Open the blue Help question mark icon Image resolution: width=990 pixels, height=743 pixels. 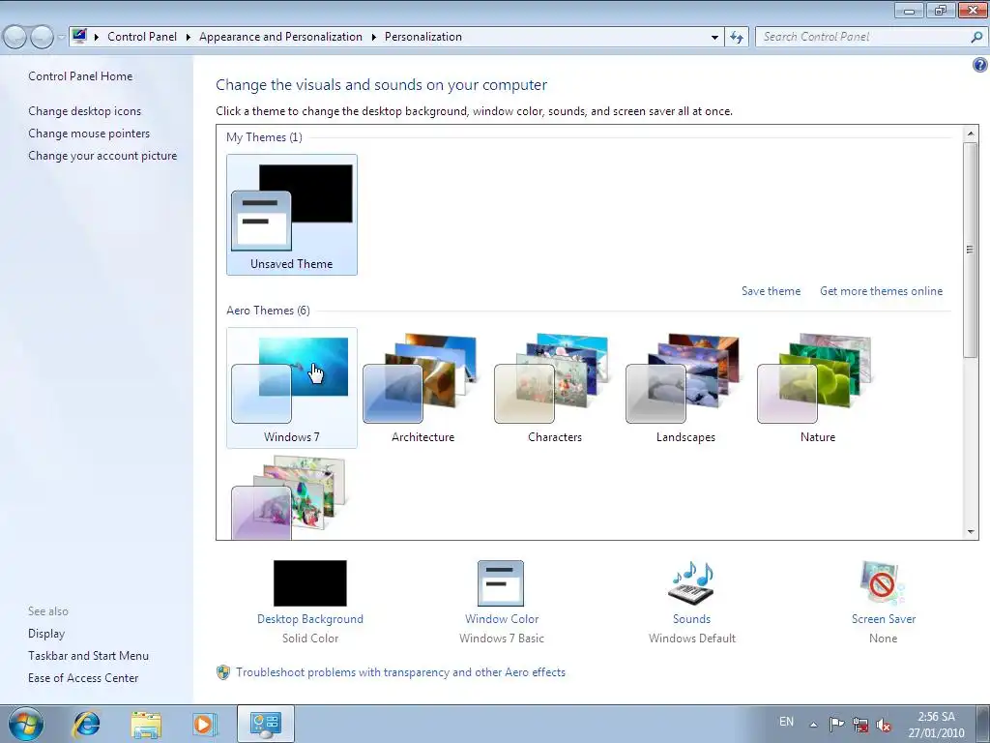click(x=980, y=65)
